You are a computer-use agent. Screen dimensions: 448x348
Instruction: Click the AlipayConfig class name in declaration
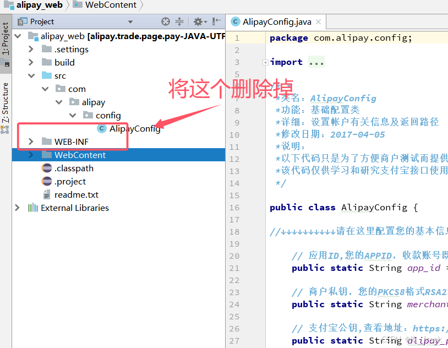374,207
